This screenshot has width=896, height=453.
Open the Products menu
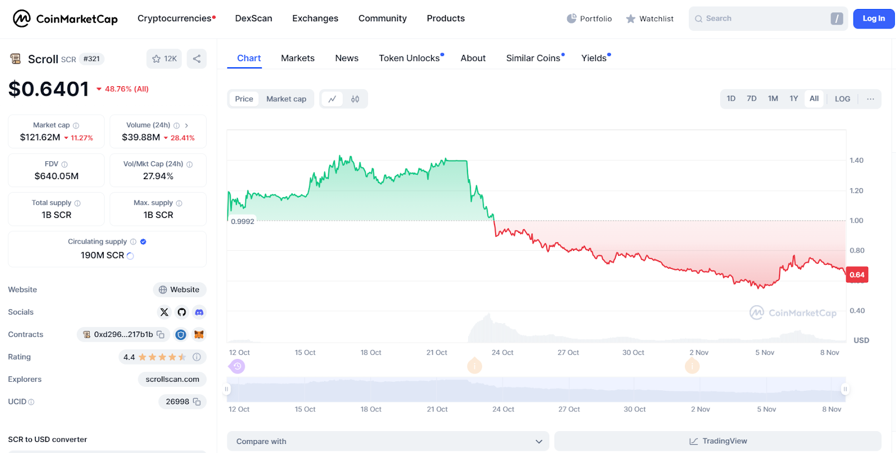[446, 18]
